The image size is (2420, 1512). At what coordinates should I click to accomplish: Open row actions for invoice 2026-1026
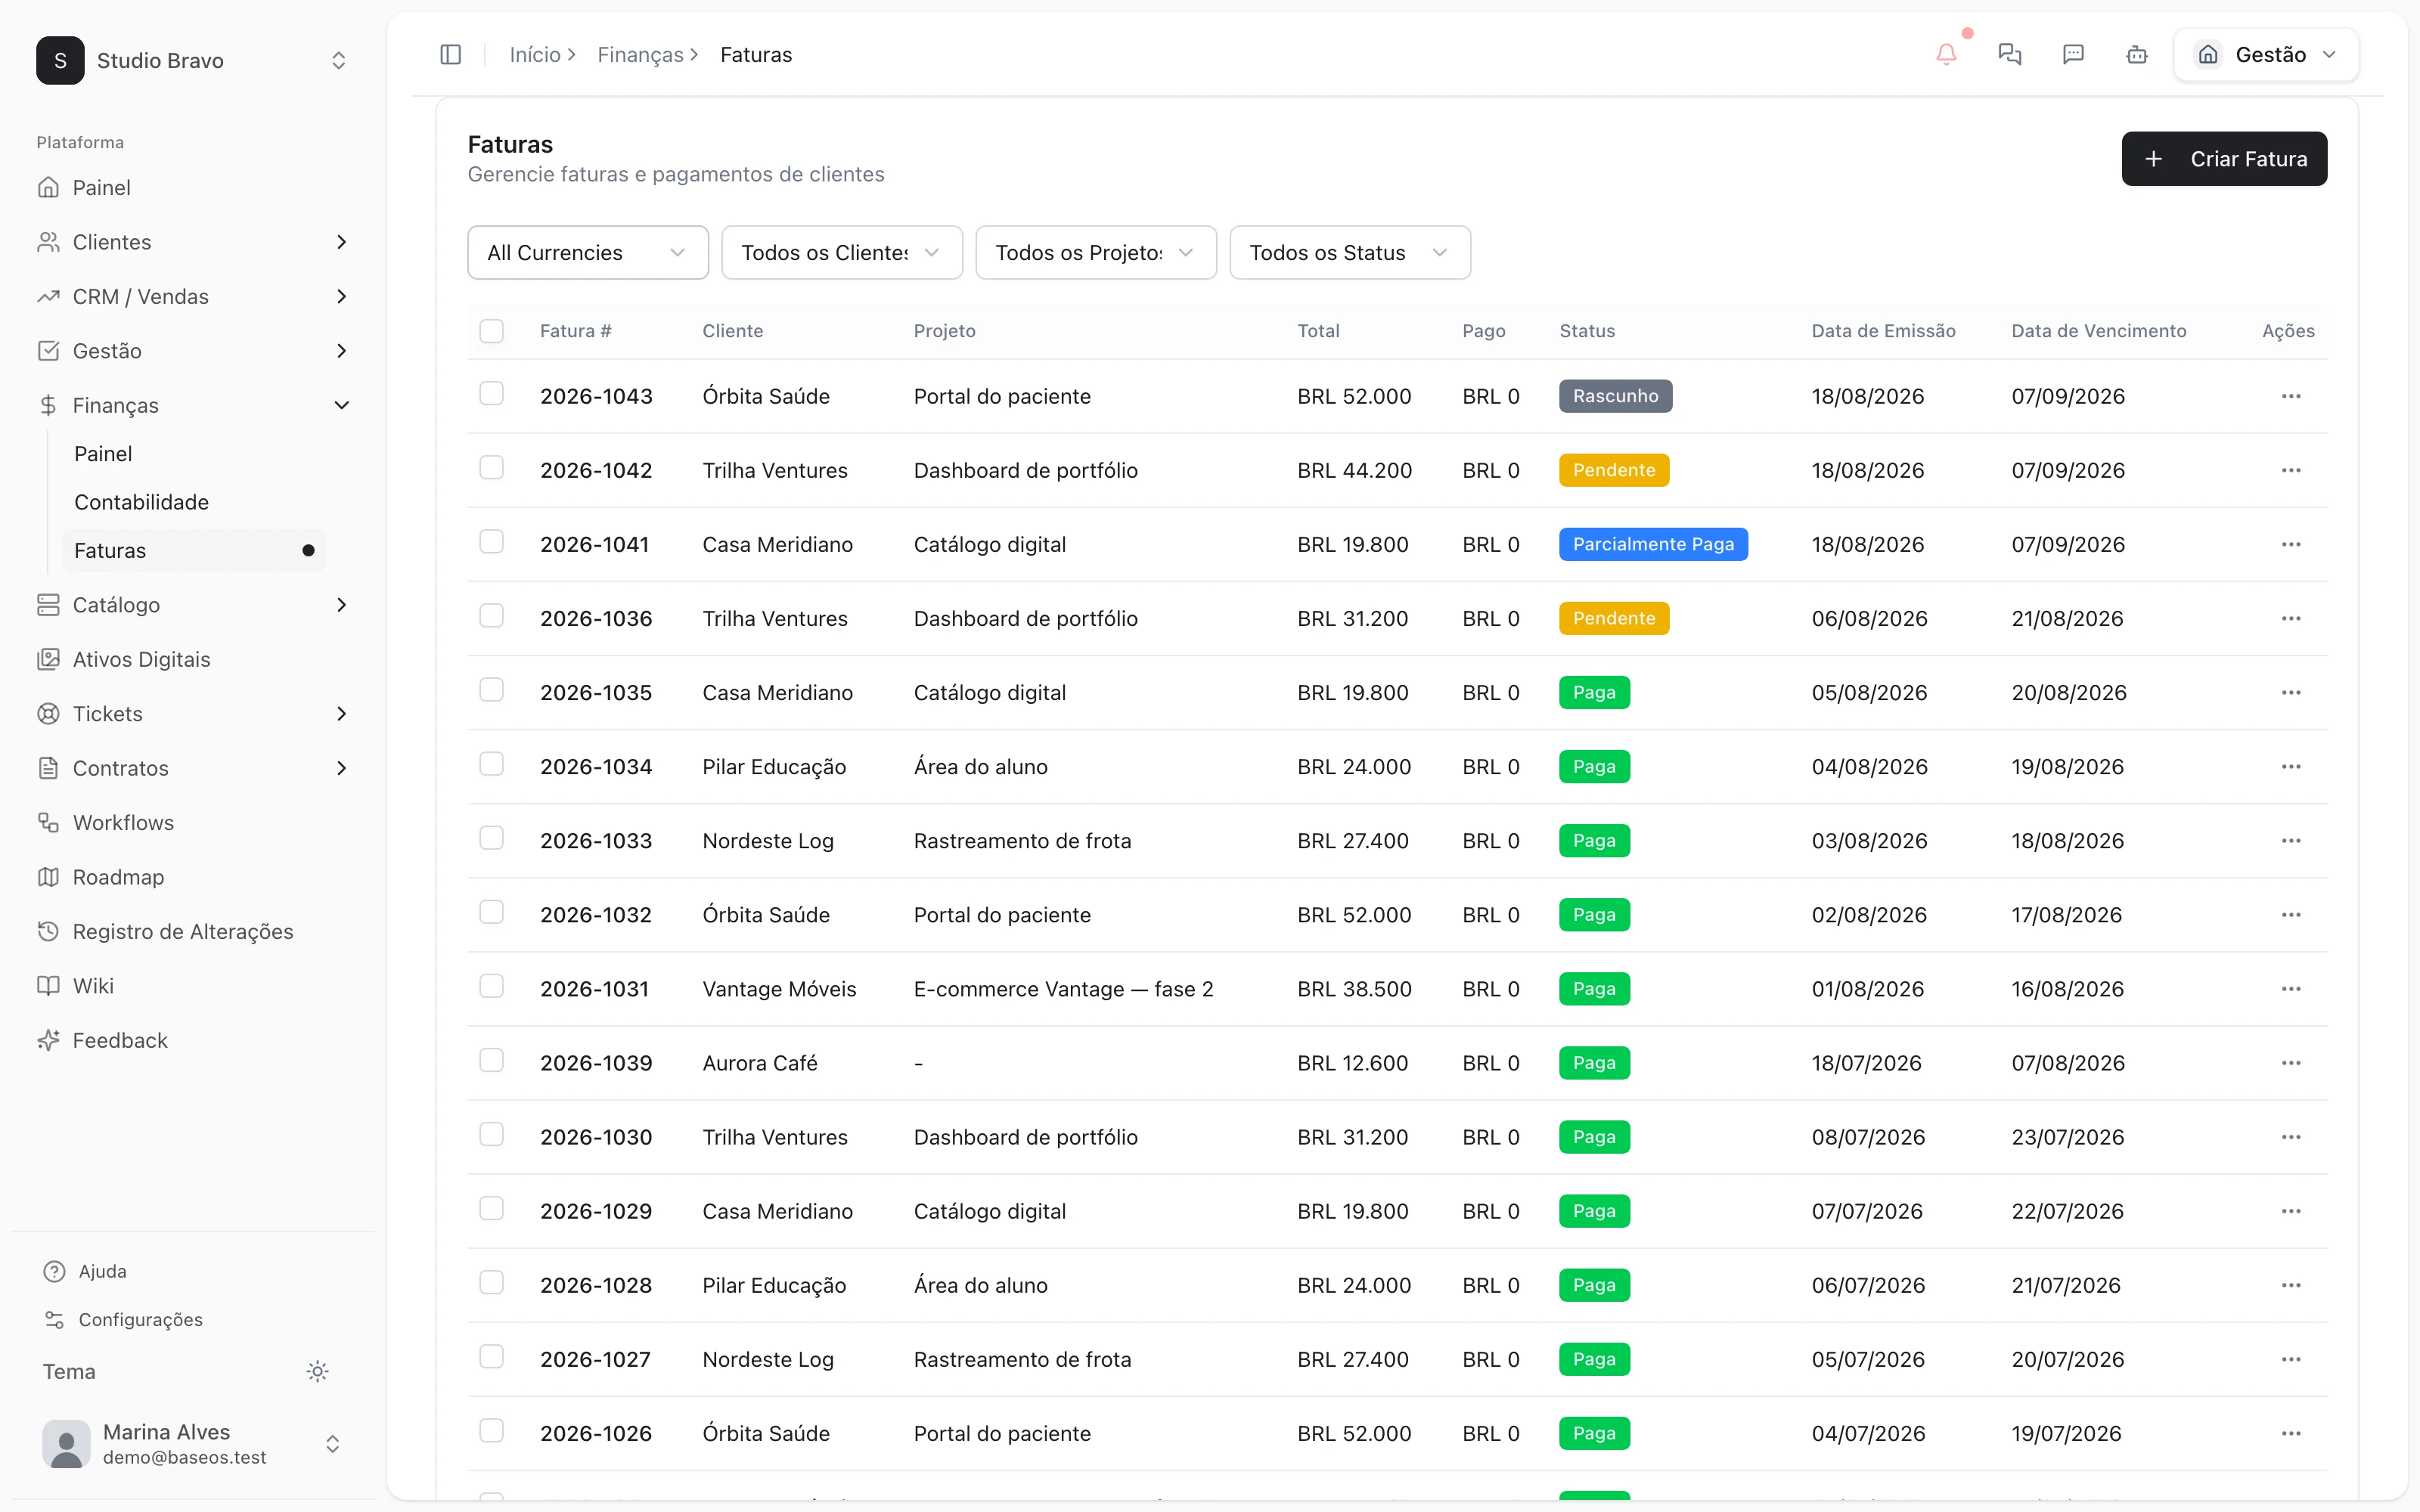2291,1433
